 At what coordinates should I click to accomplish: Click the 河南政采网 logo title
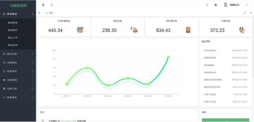click(x=18, y=6)
